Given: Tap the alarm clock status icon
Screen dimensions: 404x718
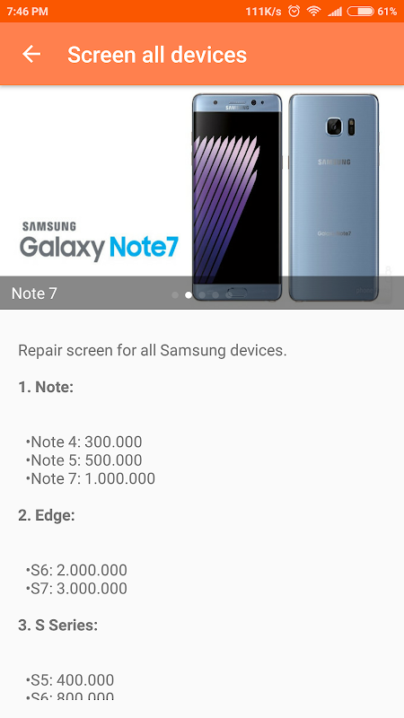Looking at the screenshot, I should tap(294, 11).
